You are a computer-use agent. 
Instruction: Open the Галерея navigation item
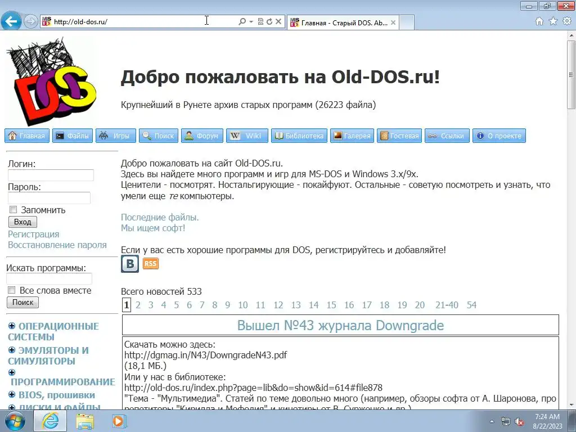(x=352, y=136)
